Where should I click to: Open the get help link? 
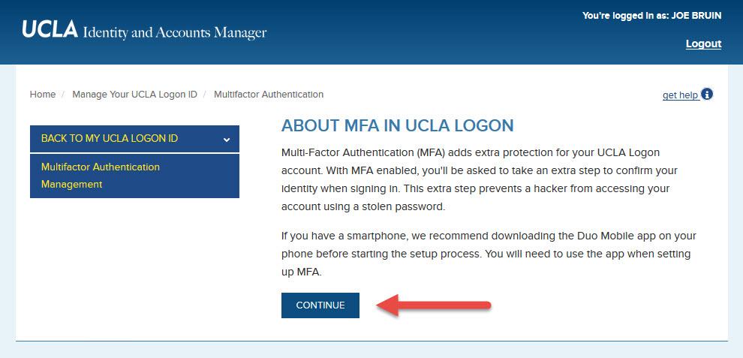click(680, 95)
